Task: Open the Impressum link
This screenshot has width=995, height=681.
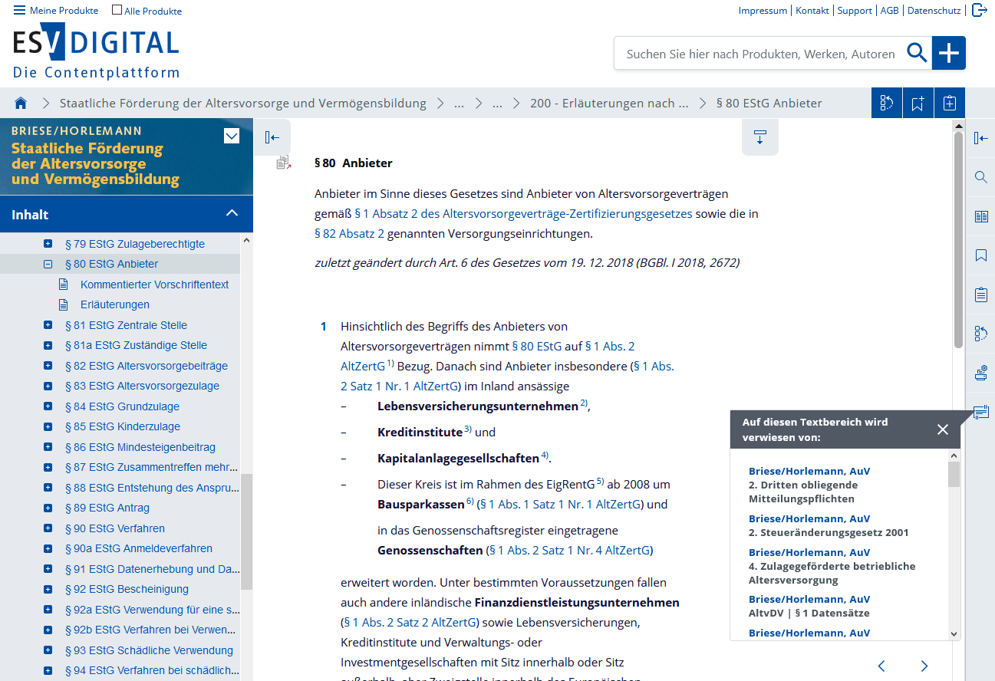Action: (x=763, y=11)
